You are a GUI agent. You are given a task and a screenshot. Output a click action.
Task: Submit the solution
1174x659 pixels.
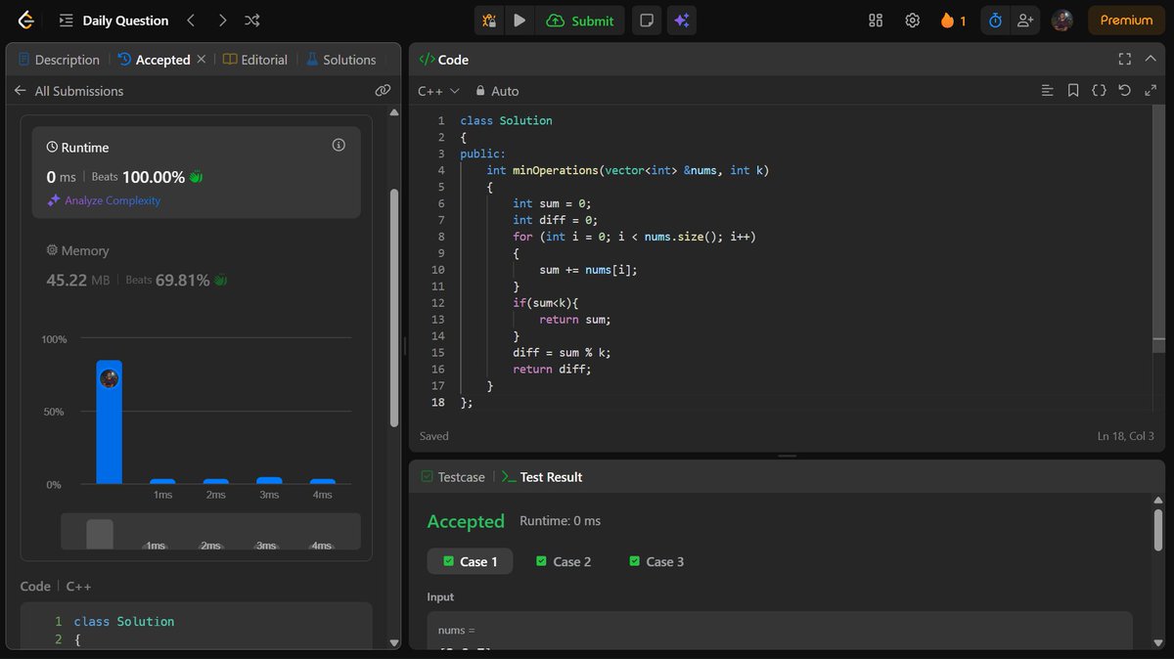580,21
